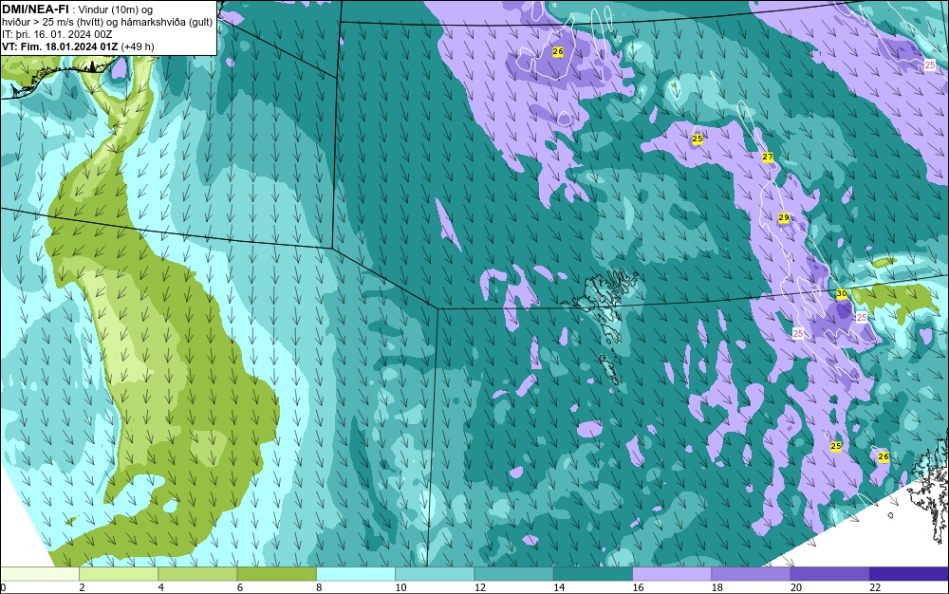Click the hviður > 25 m/s description line
The image size is (949, 594).
107,23
